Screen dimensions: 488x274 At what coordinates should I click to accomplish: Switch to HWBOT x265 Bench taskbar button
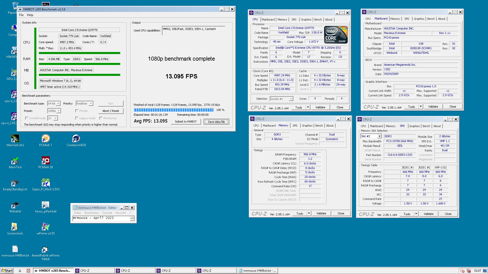[x=53, y=270]
